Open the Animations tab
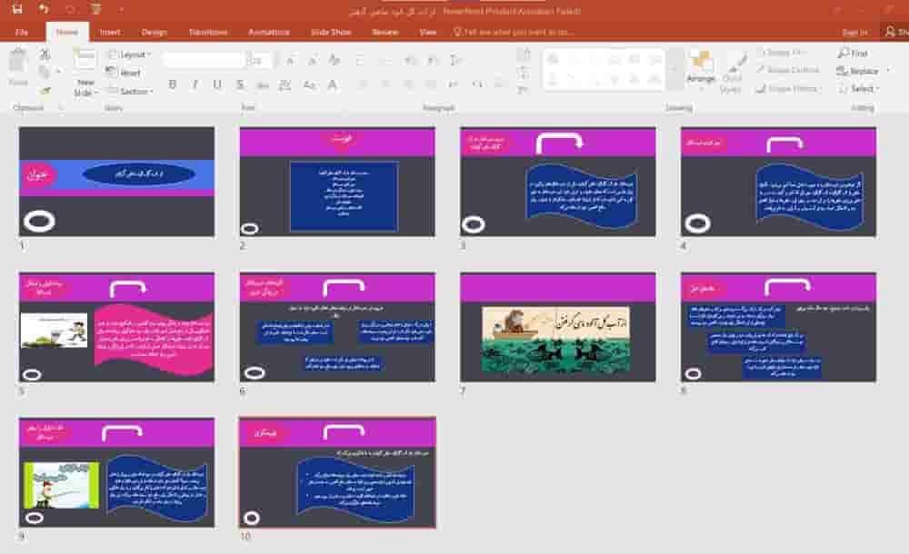The width and height of the screenshot is (909, 554). (269, 32)
